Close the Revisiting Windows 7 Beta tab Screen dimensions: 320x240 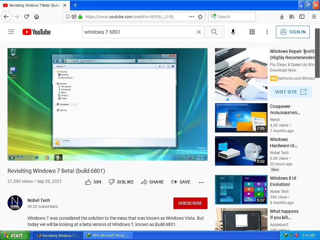(65, 5)
